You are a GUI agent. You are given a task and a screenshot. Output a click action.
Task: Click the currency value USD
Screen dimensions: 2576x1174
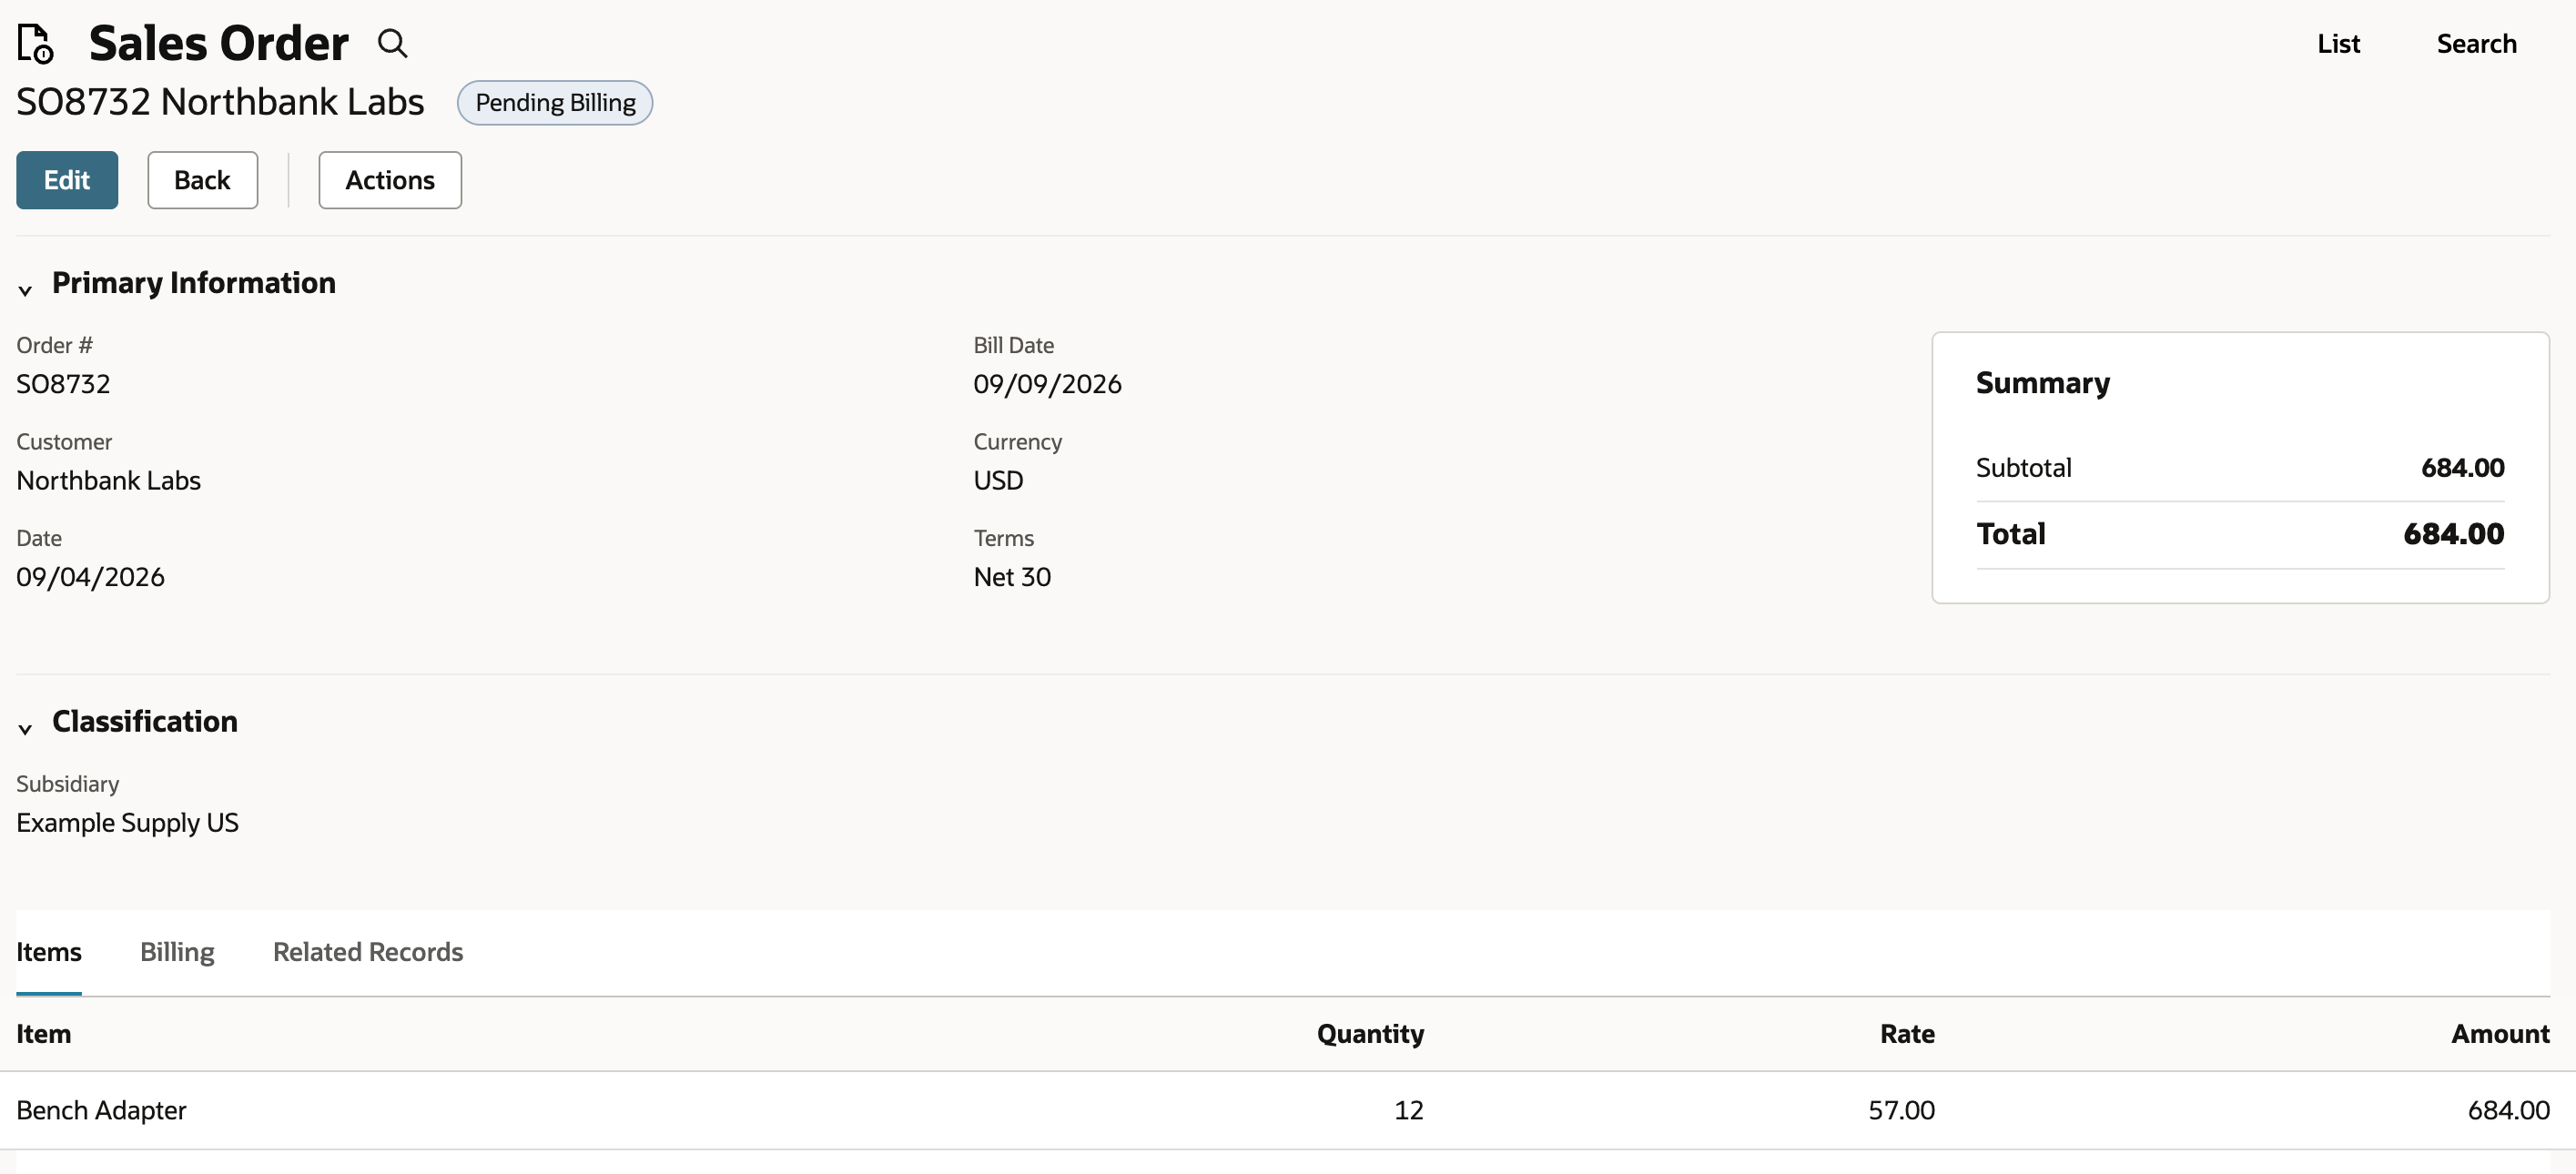coord(998,480)
